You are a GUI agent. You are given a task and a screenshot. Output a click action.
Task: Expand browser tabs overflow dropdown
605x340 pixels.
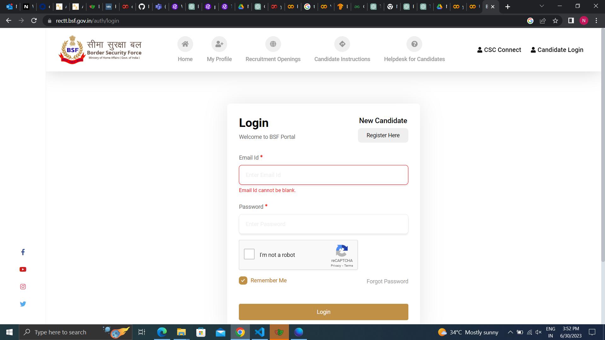point(541,6)
